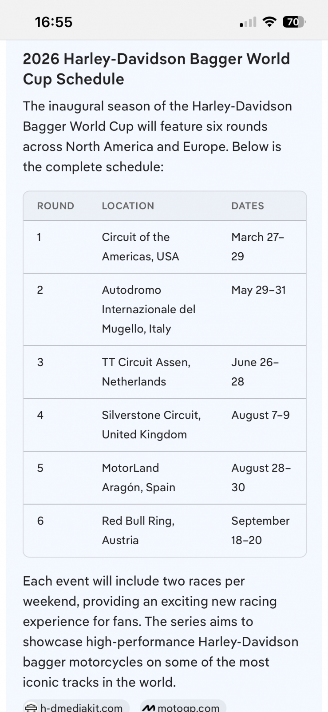Tap the Circuit of the Americas location cell
Viewport: 328px width, 712px height.
point(140,247)
